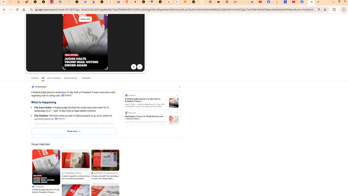Viewport: 348px width, 196px height.
Task: View site information for google.com
Action: point(31,10)
